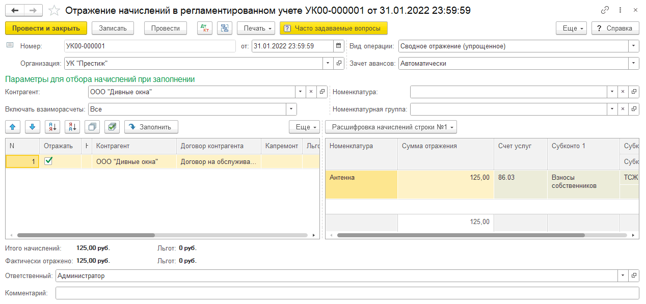Check all rows with checkmarks icon
Image resolution: width=646 pixels, height=304 pixels.
pyautogui.click(x=112, y=126)
